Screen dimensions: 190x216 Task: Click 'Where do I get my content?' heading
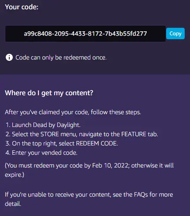[x=49, y=93]
